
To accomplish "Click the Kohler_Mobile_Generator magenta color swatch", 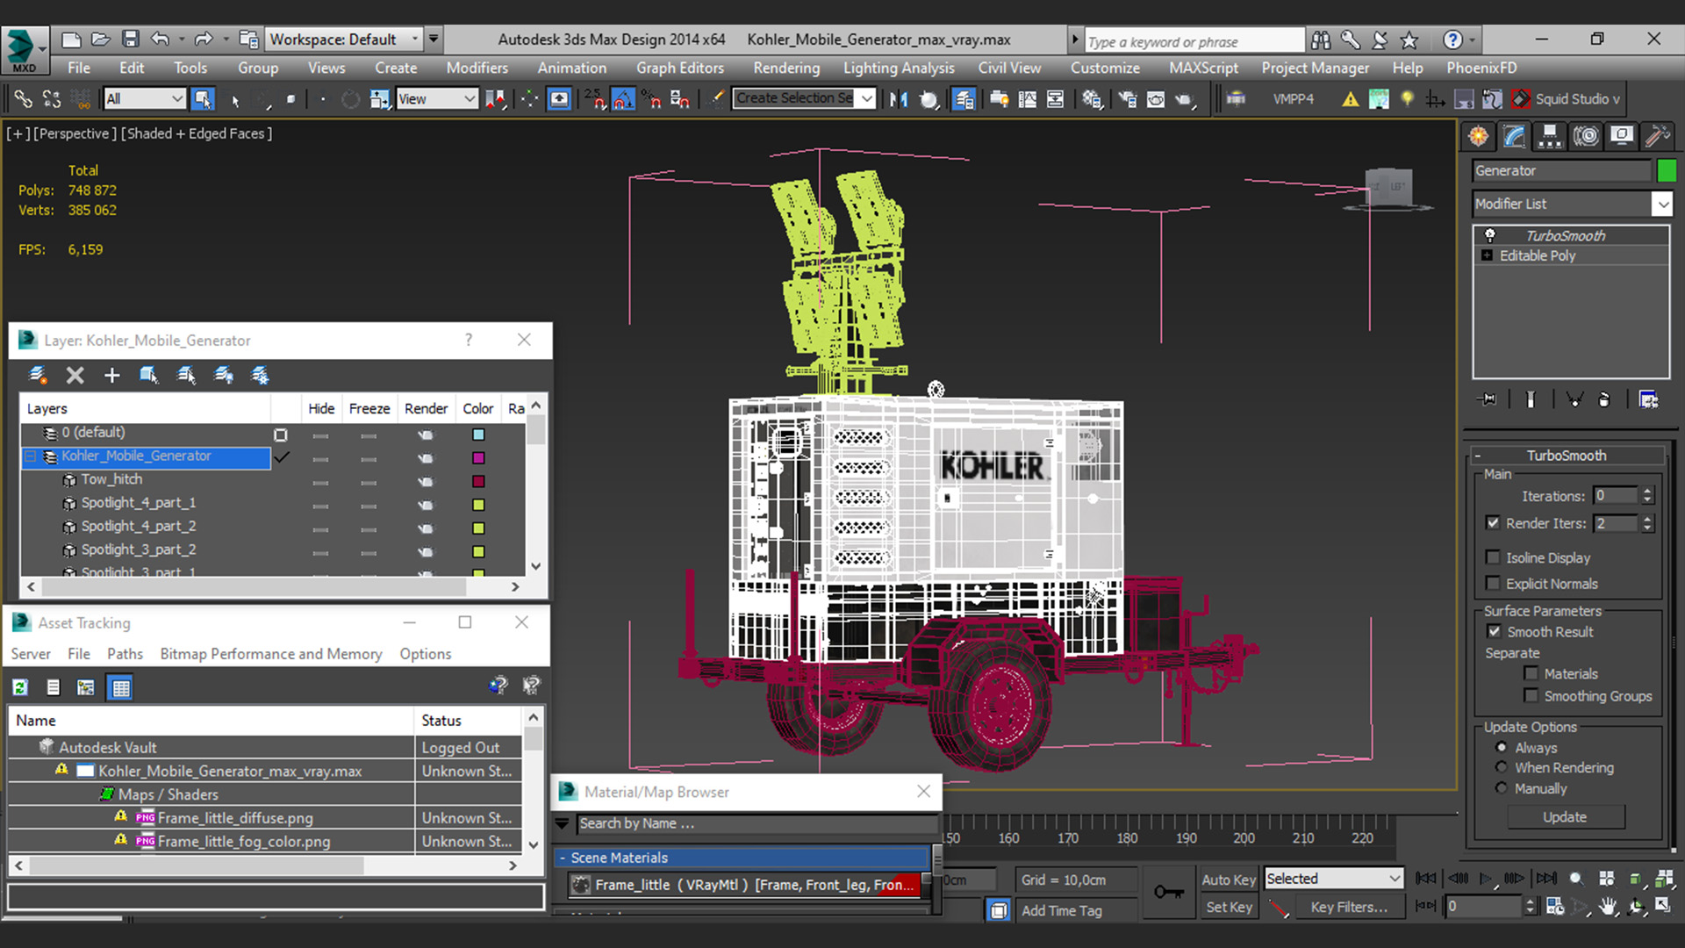I will point(478,457).
